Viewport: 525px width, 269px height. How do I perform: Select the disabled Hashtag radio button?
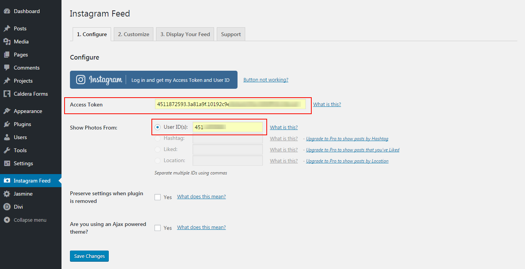coord(158,138)
